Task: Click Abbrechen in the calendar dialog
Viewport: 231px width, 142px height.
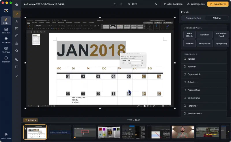Action: coord(134,66)
